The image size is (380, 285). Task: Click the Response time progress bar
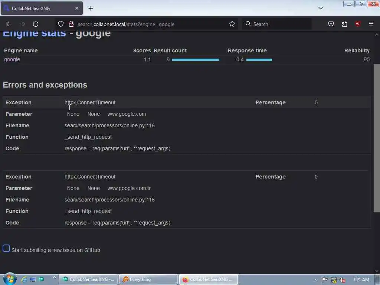point(259,60)
